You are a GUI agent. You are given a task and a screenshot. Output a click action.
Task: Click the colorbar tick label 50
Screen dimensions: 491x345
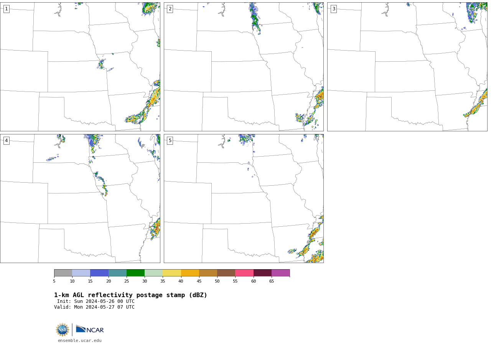(217, 281)
